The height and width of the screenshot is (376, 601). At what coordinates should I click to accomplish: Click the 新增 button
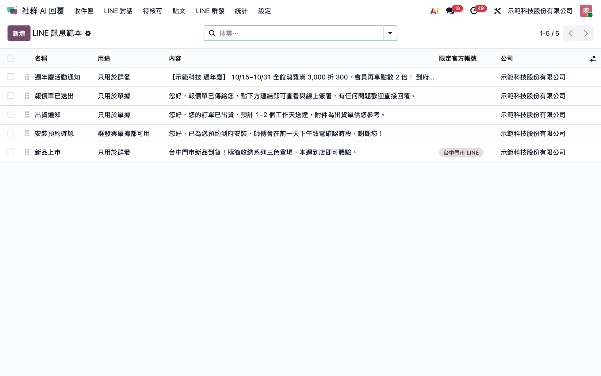click(19, 33)
